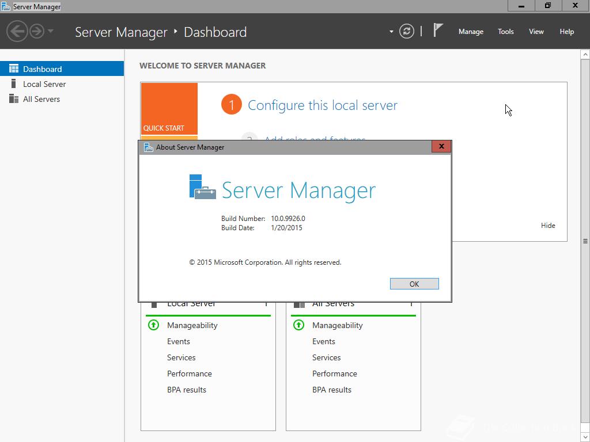
Task: Click the vertical scrollbar thumb
Action: [585, 241]
